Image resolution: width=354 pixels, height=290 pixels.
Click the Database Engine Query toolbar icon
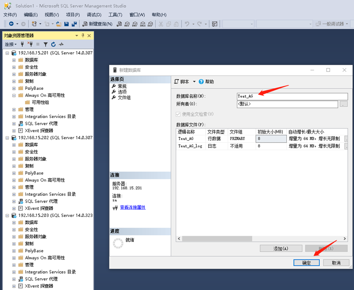(120, 24)
